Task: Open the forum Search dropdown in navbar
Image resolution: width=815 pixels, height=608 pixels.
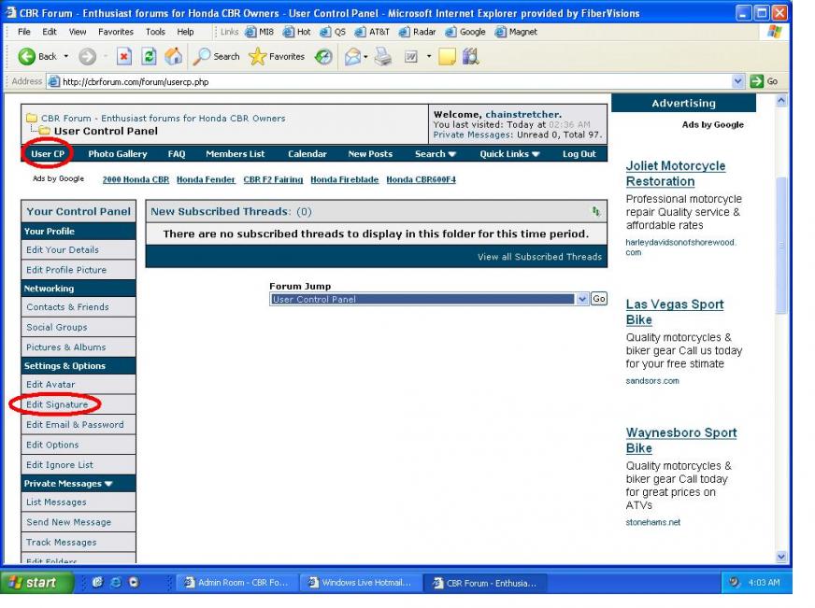Action: [436, 154]
